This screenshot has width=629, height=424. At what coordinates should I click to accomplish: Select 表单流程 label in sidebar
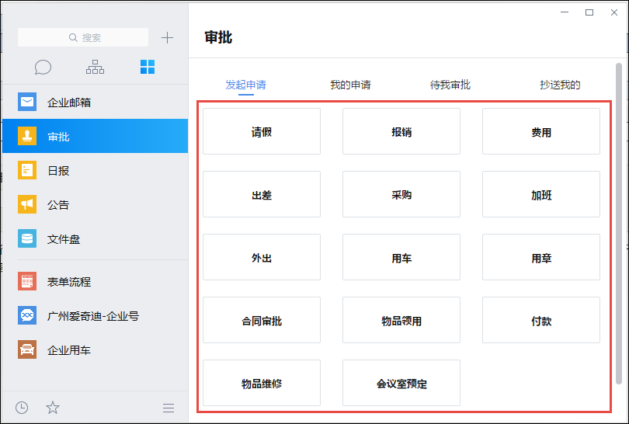coord(69,282)
